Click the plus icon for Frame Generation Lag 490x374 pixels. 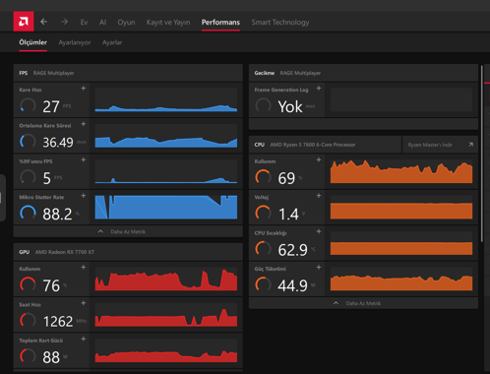click(x=319, y=89)
